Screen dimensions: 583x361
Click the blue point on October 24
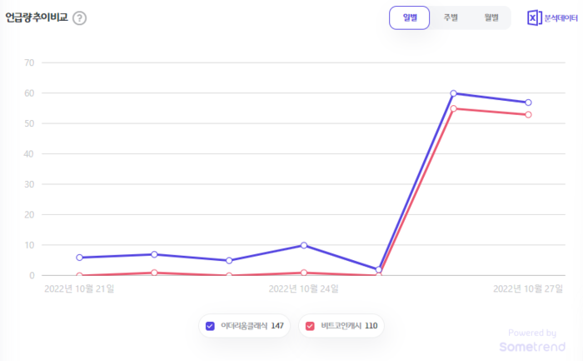click(304, 245)
